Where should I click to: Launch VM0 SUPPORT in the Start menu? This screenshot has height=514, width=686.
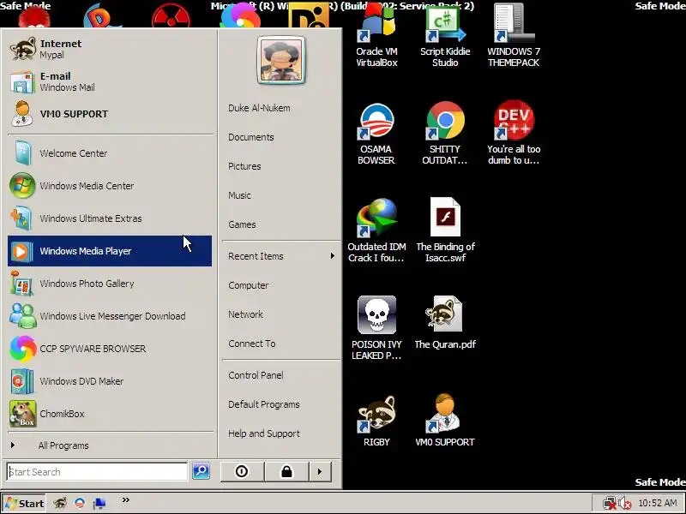[110, 114]
